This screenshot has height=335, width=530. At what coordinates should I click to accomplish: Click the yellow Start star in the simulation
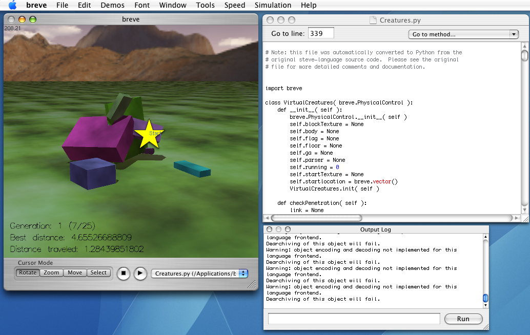[149, 134]
